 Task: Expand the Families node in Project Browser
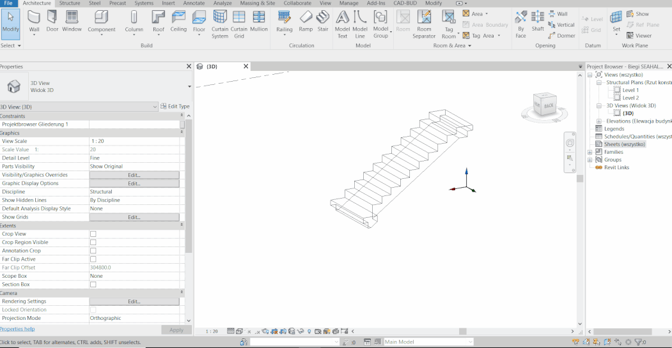tap(590, 152)
